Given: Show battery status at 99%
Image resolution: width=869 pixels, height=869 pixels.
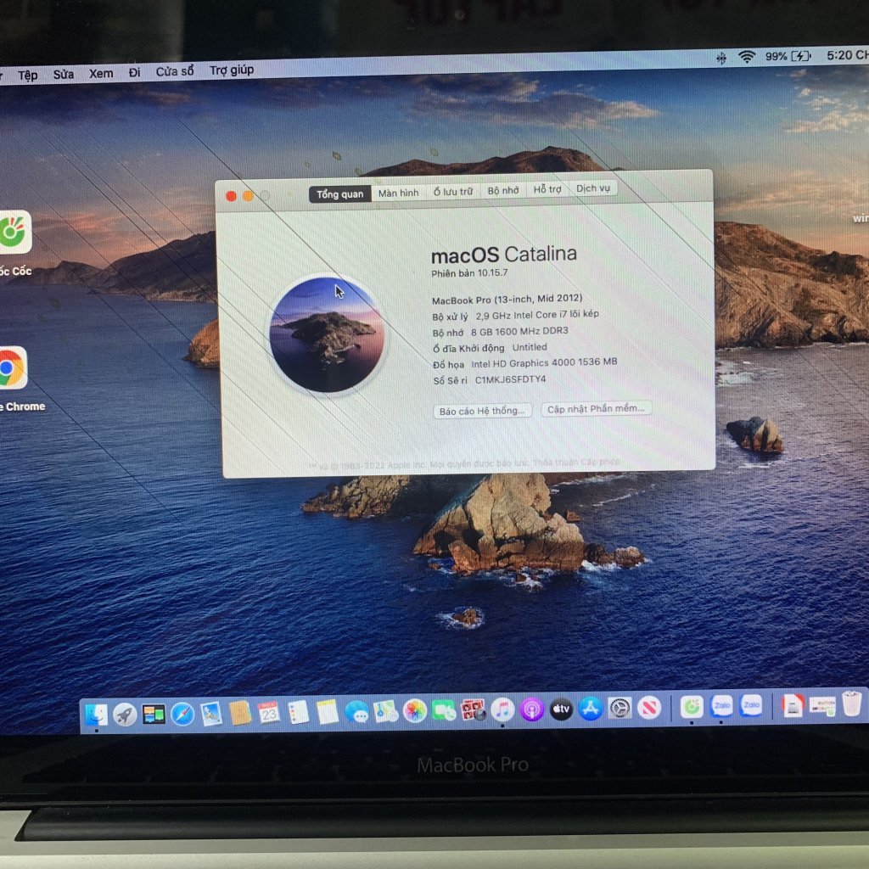Looking at the screenshot, I should (x=788, y=56).
